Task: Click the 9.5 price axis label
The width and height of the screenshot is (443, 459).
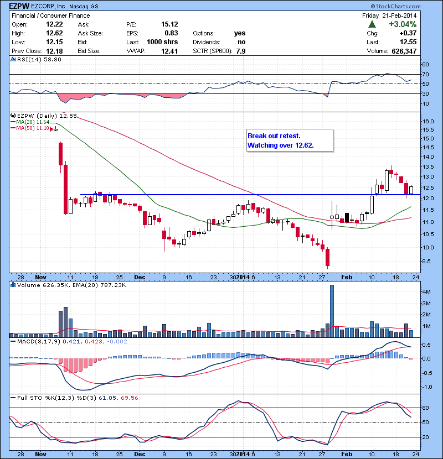Action: click(427, 262)
